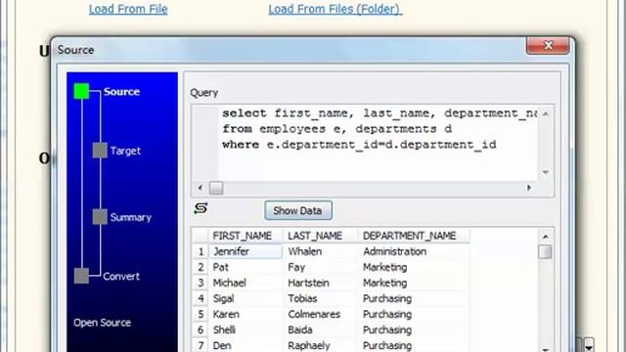Screen dimensions: 626x352
Task: Select the Source wizard step label
Action: point(121,91)
